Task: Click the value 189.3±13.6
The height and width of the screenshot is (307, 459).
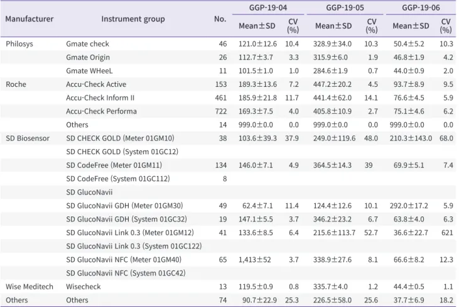Action: point(257,84)
